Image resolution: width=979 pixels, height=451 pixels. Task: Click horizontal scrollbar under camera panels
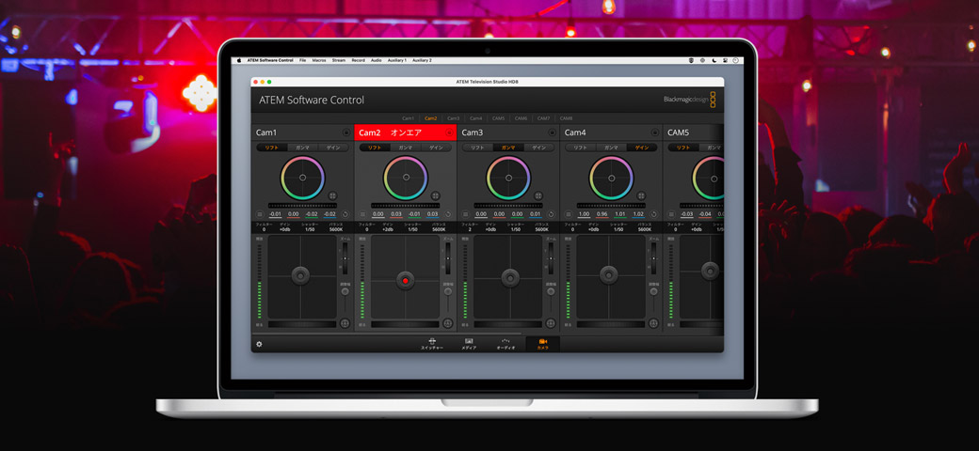(387, 333)
